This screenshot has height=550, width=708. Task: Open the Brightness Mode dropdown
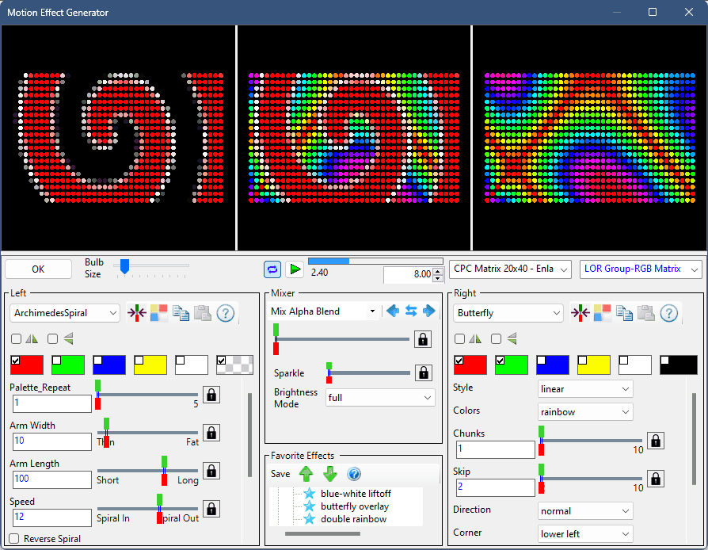[x=380, y=398]
